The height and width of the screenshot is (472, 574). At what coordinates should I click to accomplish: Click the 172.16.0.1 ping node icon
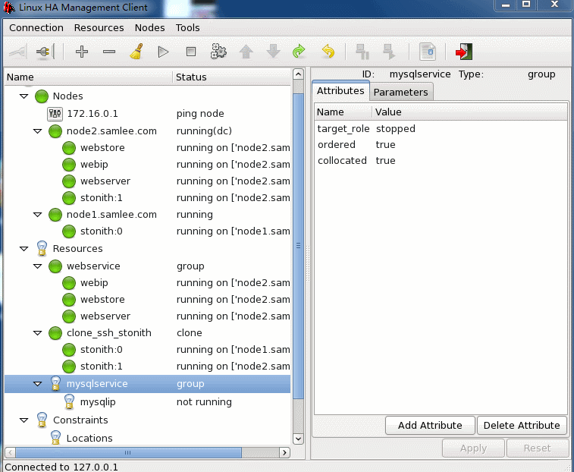click(x=55, y=114)
